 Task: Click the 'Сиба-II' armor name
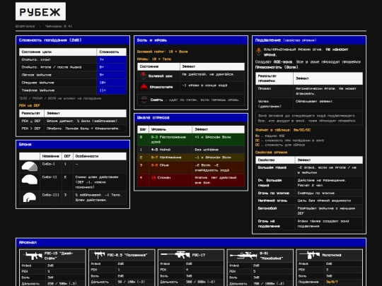pyautogui.click(x=50, y=177)
